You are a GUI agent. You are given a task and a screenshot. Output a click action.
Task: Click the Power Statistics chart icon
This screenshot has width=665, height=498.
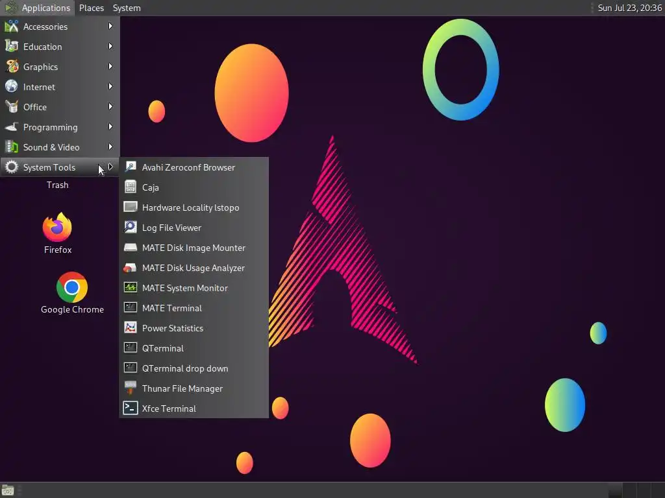tap(130, 327)
